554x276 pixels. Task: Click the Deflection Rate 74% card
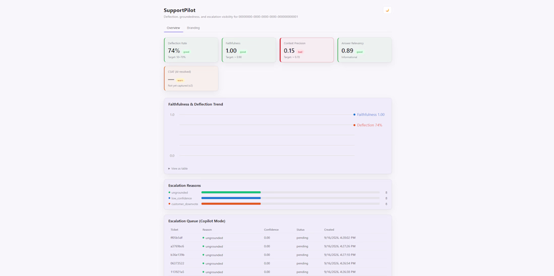[191, 50]
